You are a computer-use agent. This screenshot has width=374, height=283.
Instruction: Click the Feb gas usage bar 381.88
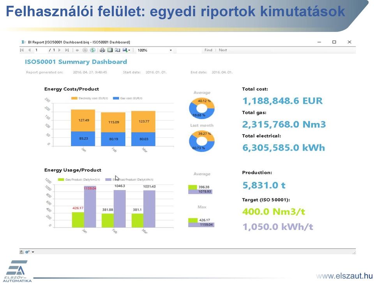pyautogui.click(x=108, y=221)
